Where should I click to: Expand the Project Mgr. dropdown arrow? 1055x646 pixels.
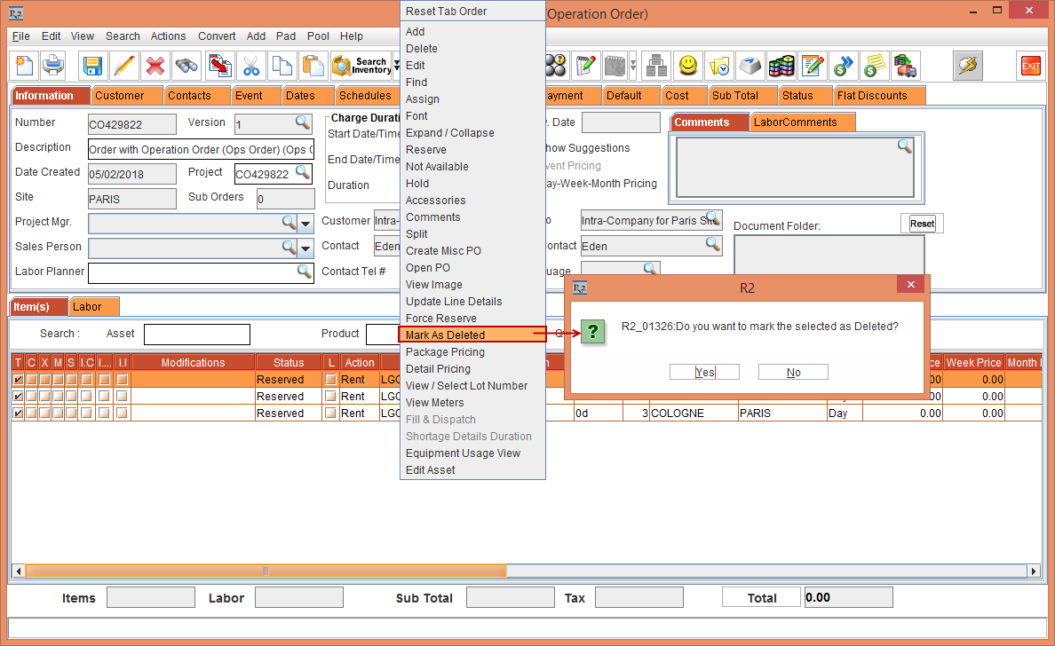click(305, 223)
